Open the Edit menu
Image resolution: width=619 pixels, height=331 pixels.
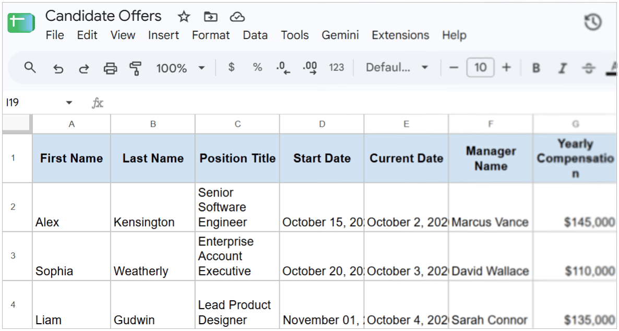(87, 35)
